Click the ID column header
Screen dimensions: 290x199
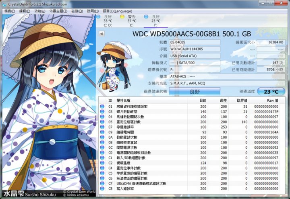110,101
